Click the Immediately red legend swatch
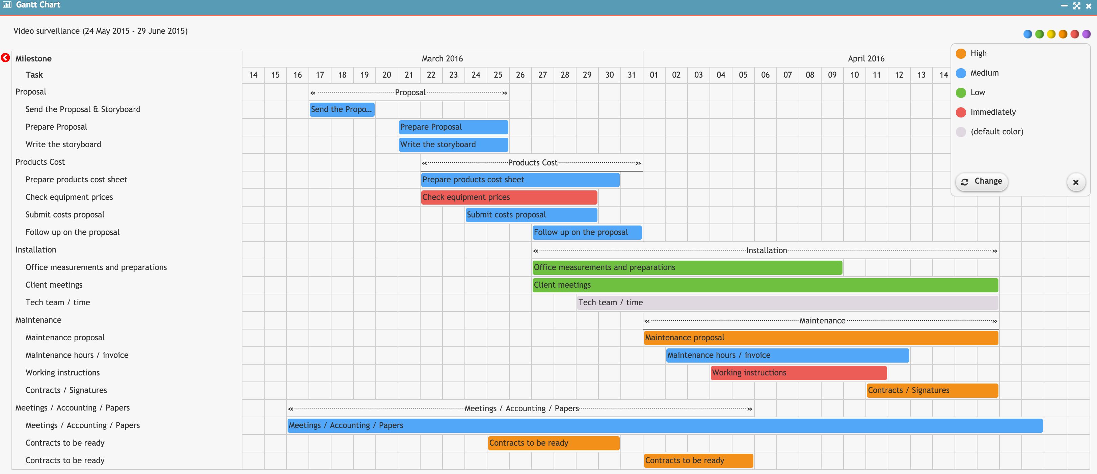The width and height of the screenshot is (1097, 474). coord(961,112)
